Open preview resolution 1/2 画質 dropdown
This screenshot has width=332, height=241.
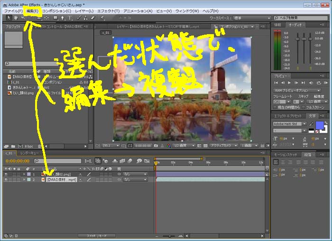tap(317, 102)
